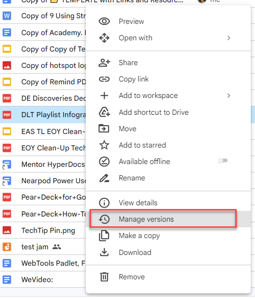Click the Add to starred star icon

[104, 145]
